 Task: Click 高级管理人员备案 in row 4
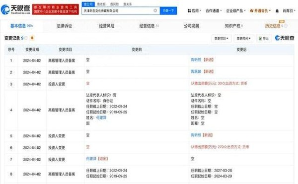pos(62,110)
